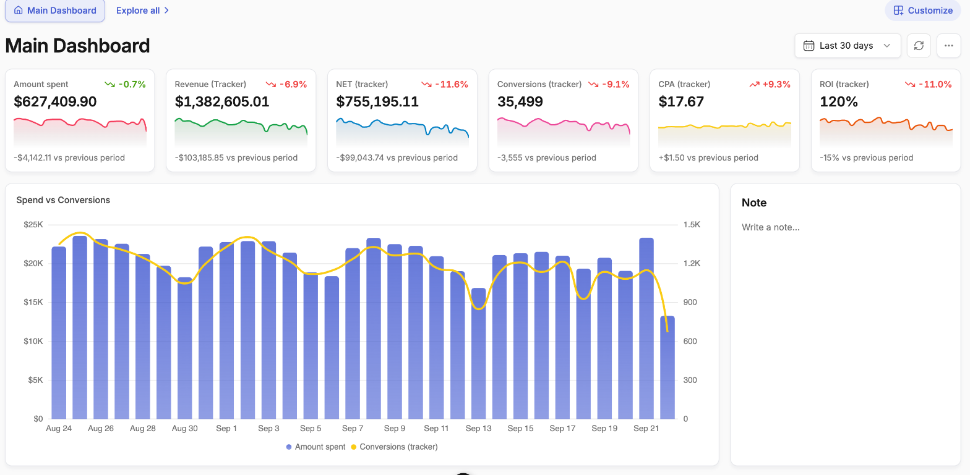Click the 35,499 conversions value
970x475 pixels.
520,102
